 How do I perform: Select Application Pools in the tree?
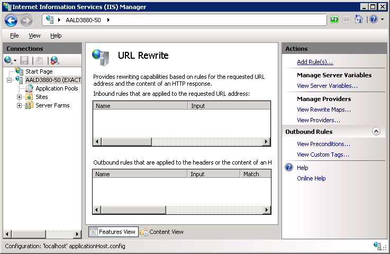click(x=57, y=88)
